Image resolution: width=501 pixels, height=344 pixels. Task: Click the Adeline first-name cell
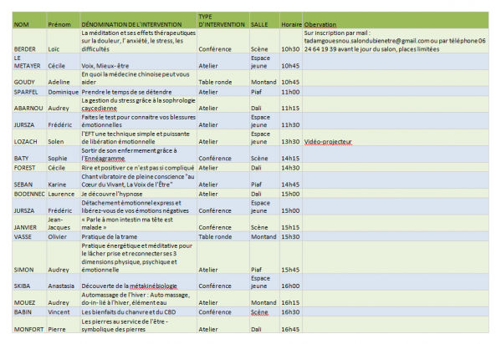(64, 78)
